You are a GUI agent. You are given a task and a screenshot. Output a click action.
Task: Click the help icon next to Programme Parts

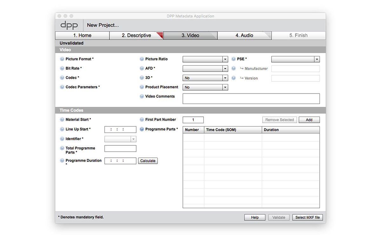tap(142, 129)
